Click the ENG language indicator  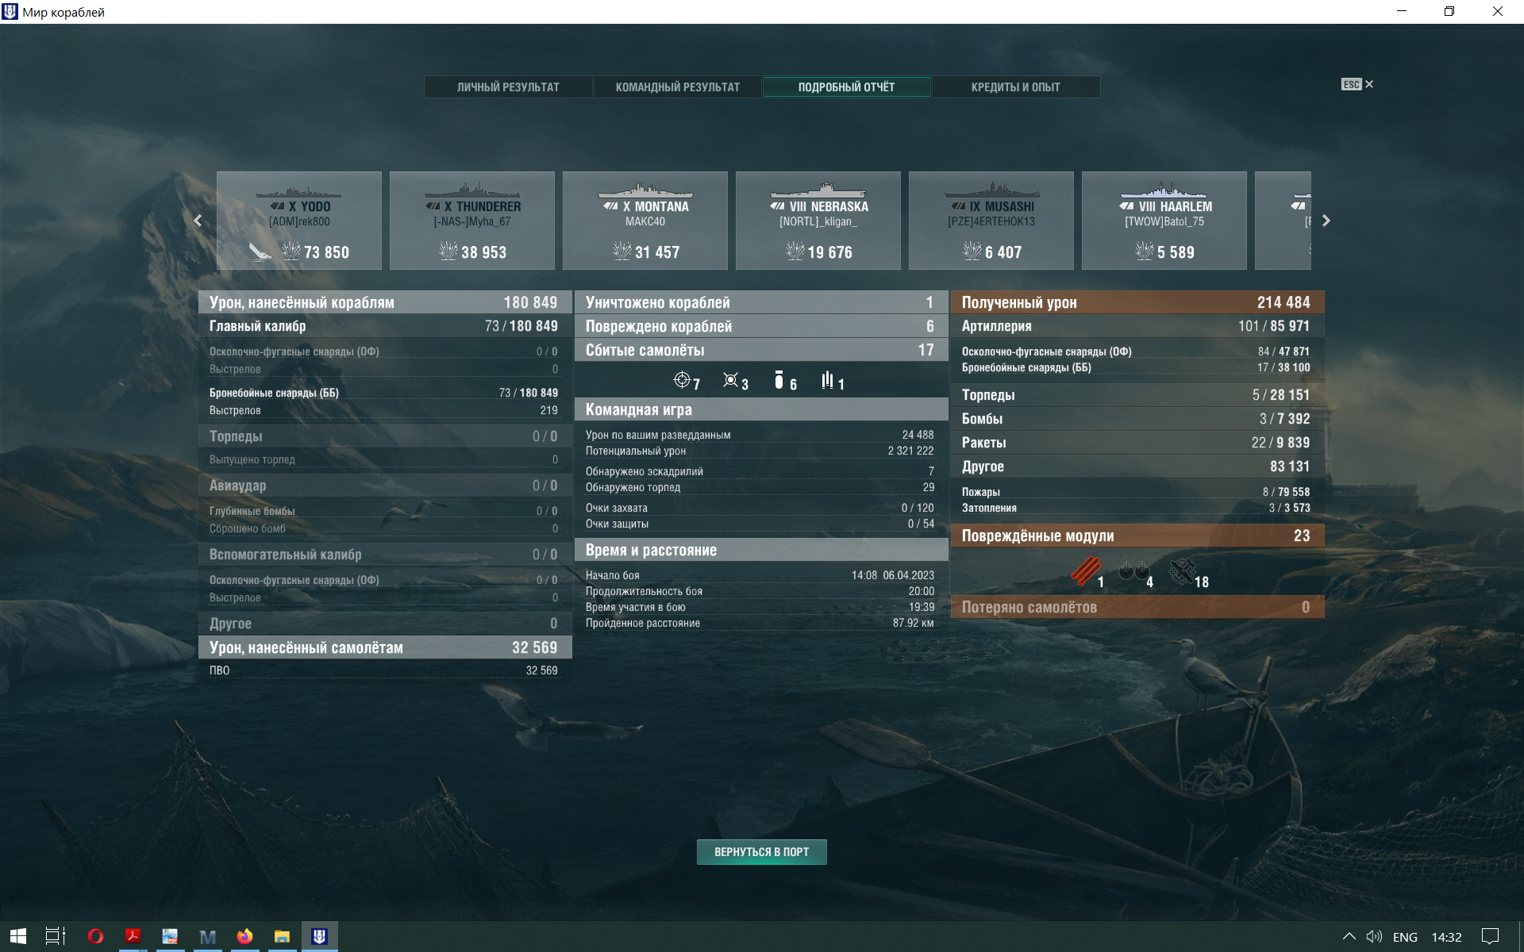point(1404,937)
